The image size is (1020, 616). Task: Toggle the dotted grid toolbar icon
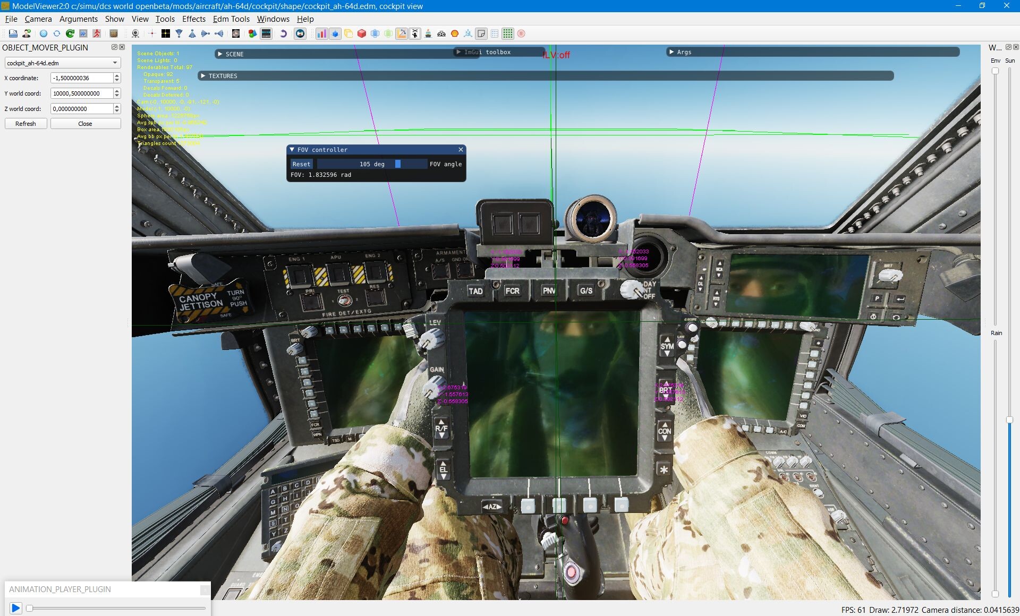pos(495,33)
